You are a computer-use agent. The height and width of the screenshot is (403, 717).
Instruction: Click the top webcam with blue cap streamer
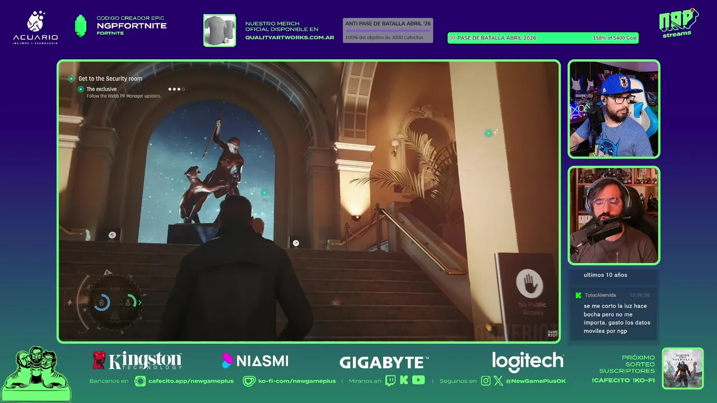point(614,109)
